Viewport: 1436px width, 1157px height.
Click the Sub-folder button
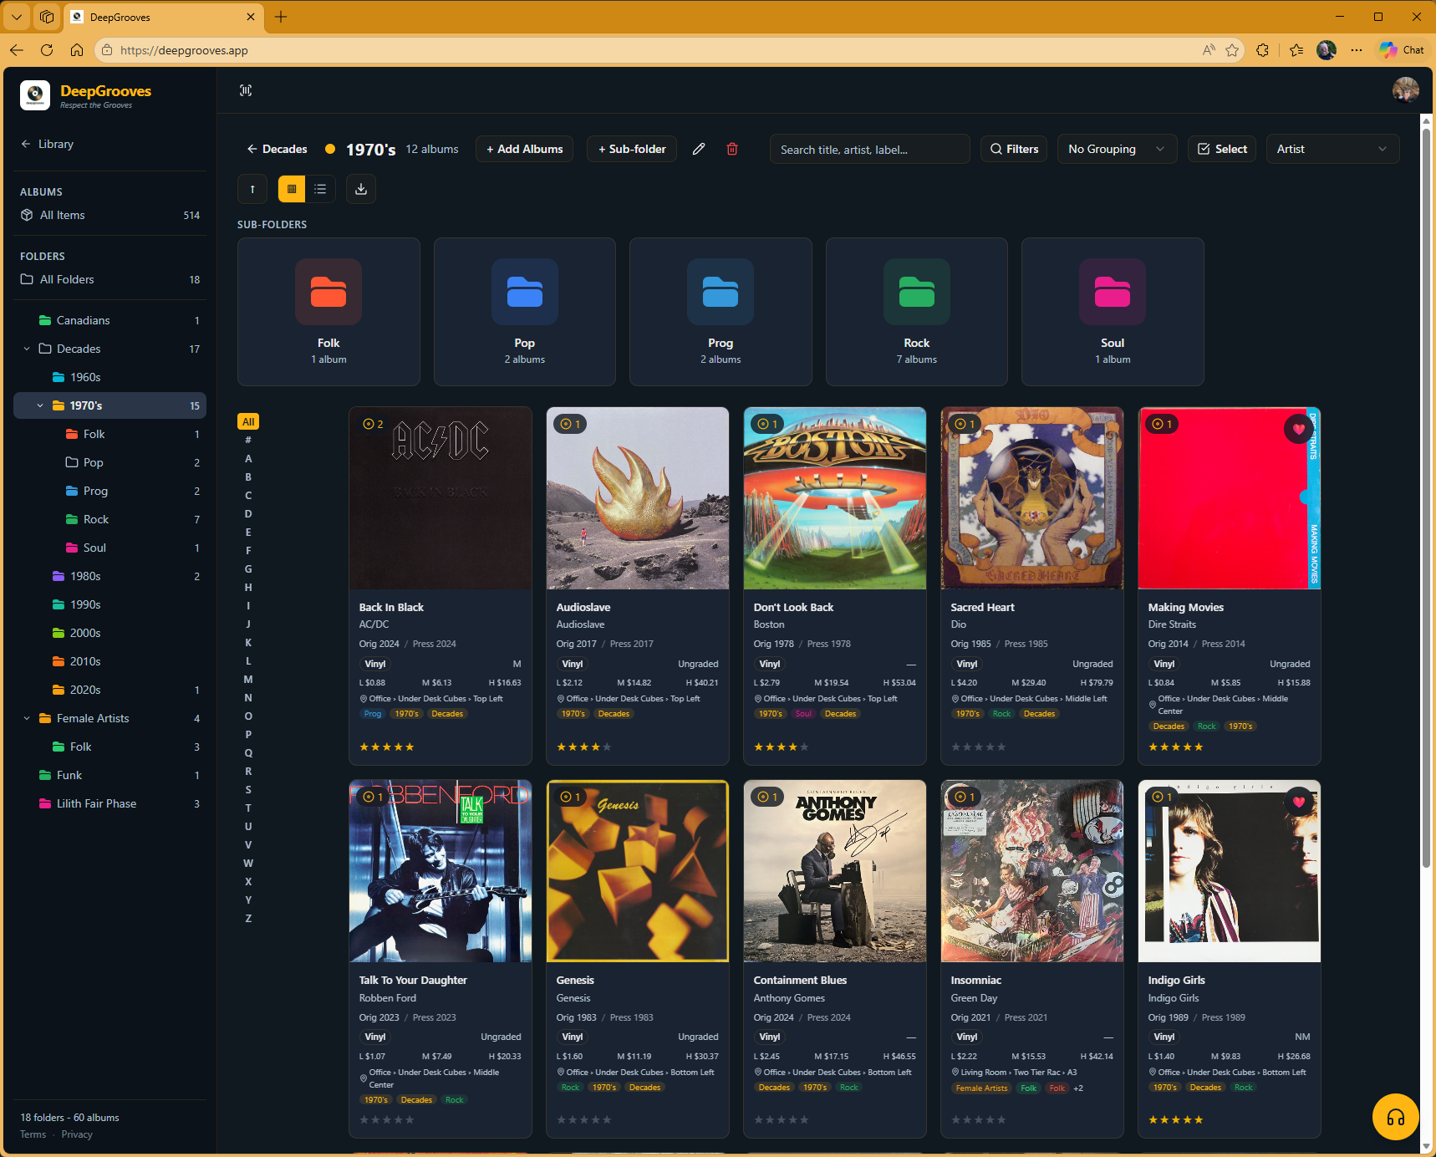pyautogui.click(x=632, y=149)
